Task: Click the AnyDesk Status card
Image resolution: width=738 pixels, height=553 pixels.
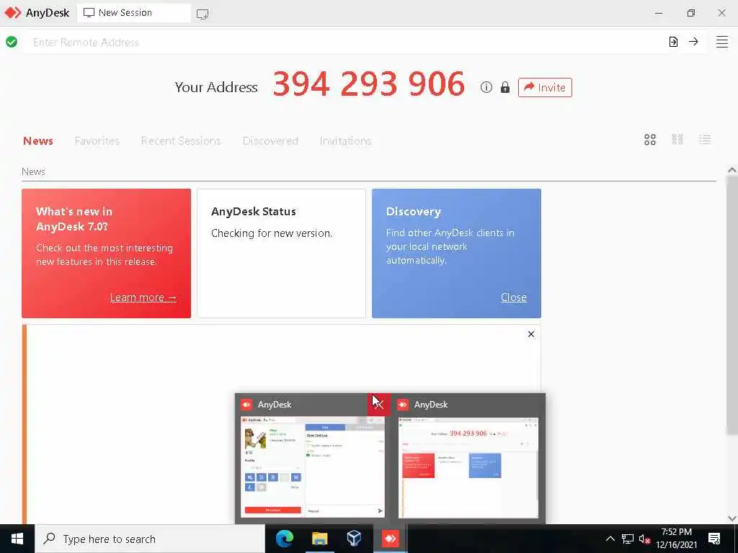Action: coord(282,253)
